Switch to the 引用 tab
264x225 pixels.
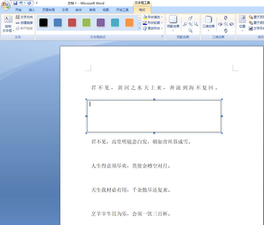tap(65, 10)
